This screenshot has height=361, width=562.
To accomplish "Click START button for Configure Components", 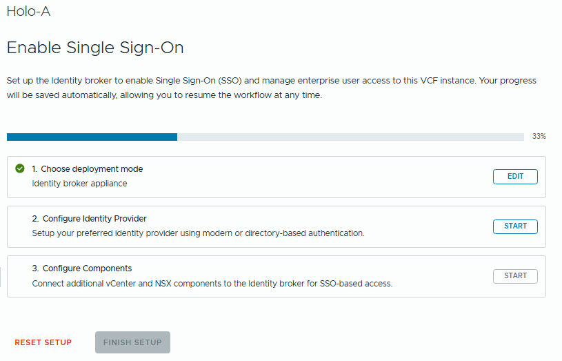I will [x=515, y=276].
